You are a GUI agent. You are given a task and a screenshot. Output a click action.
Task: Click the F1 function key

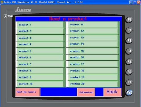[x=129, y=20]
